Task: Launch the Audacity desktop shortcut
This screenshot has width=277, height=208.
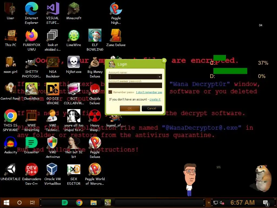Action: pos(11,145)
